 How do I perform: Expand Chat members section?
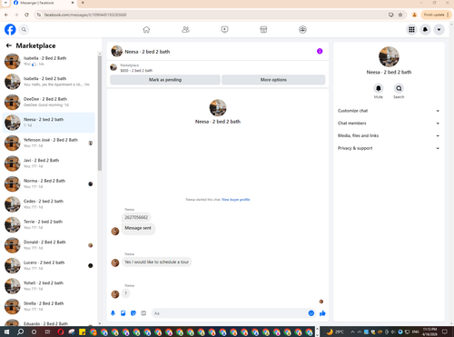coord(389,124)
